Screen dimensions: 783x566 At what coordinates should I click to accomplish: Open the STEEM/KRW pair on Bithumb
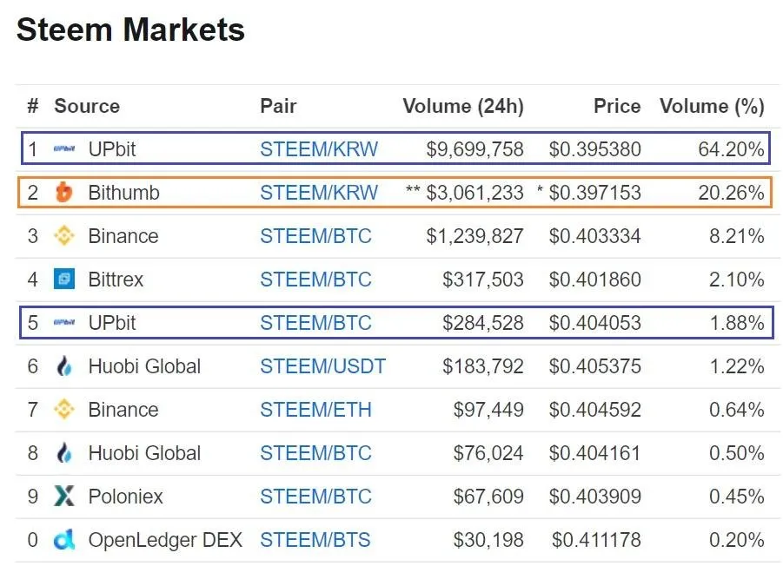tap(319, 193)
